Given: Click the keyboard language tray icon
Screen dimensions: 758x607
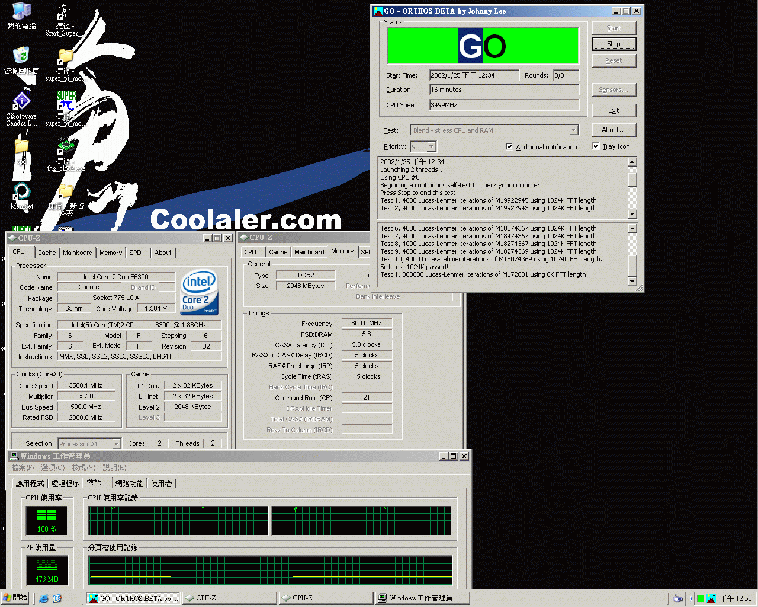Looking at the screenshot, I should [678, 598].
